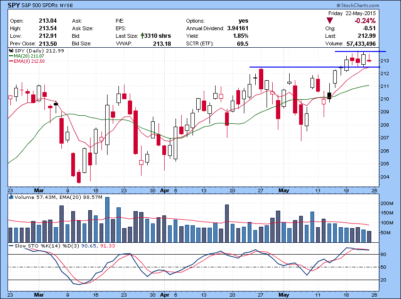The height and width of the screenshot is (299, 401).
Task: Select the blue Slow STO legend line marker
Action: (11, 246)
